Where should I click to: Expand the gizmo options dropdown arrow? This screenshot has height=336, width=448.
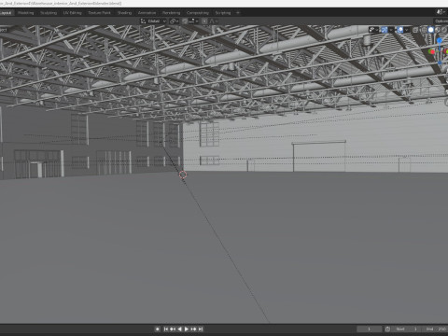pos(391,30)
